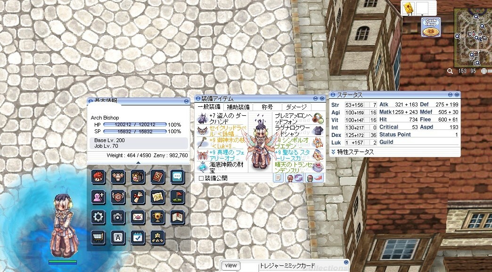Click the Zeny : 982,760 text
The image size is (492, 272).
pyautogui.click(x=171, y=155)
